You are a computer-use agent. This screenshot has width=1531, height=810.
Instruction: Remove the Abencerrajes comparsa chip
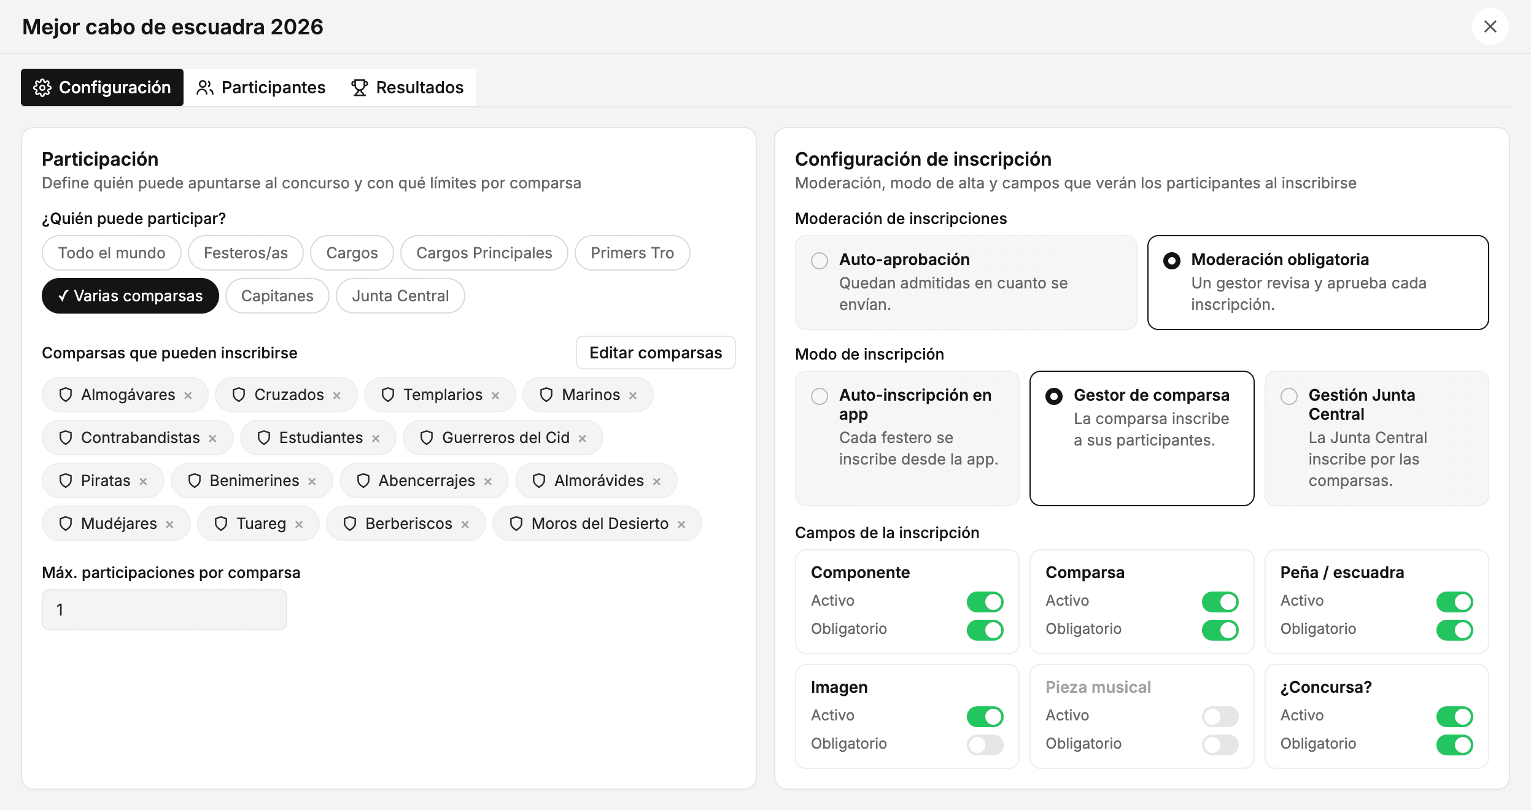point(488,481)
